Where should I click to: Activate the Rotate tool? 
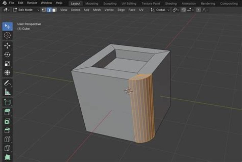7,54
